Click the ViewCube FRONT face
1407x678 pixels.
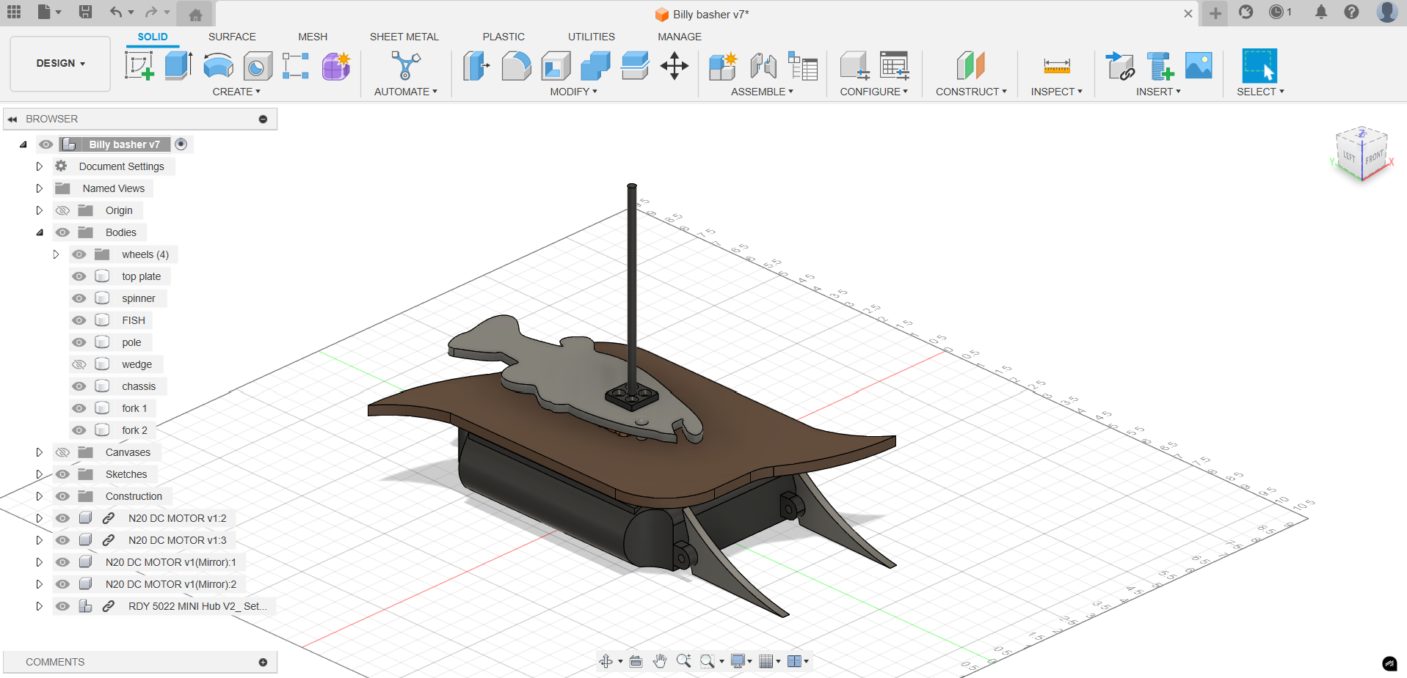click(x=1375, y=156)
